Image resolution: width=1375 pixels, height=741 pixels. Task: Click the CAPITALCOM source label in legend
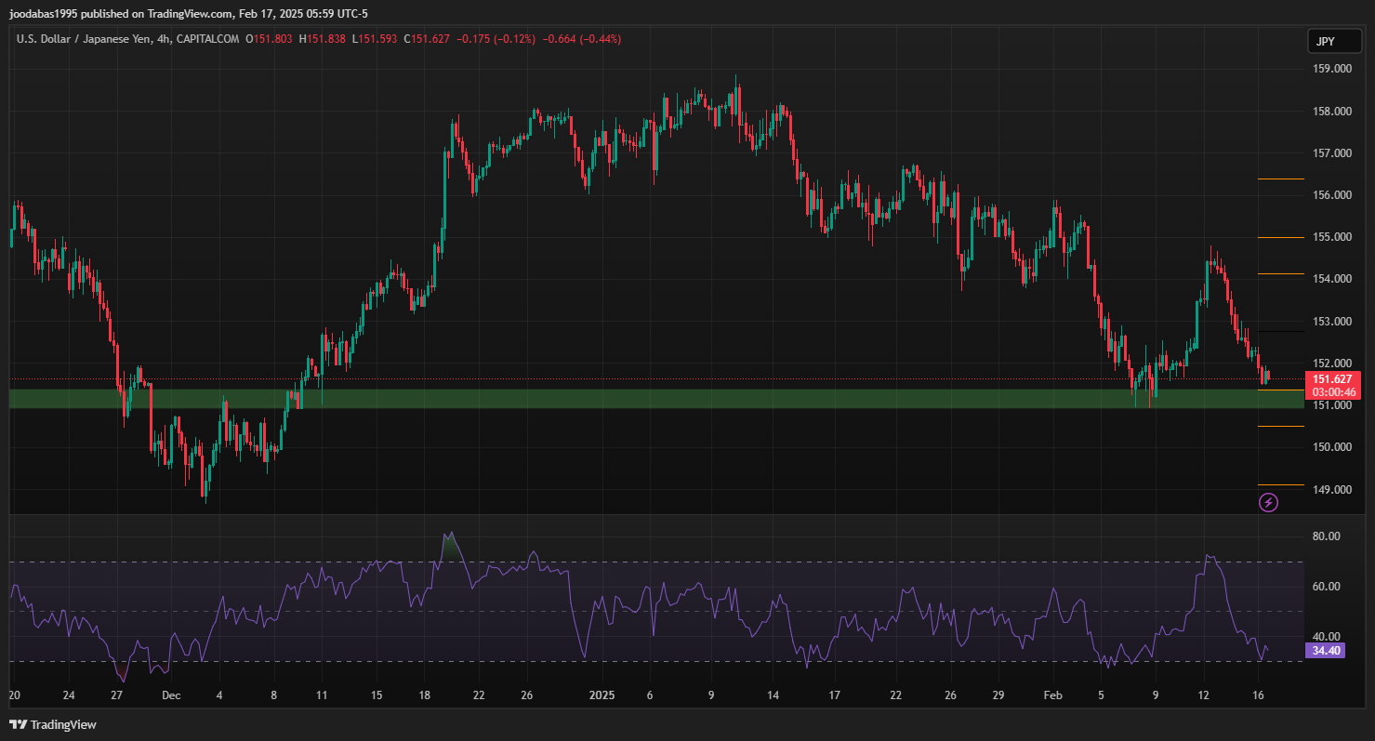[x=205, y=39]
